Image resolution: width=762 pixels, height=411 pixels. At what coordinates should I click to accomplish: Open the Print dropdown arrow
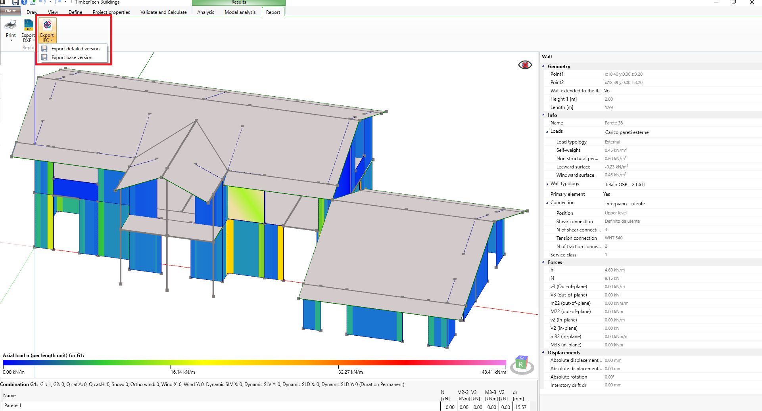coord(11,40)
